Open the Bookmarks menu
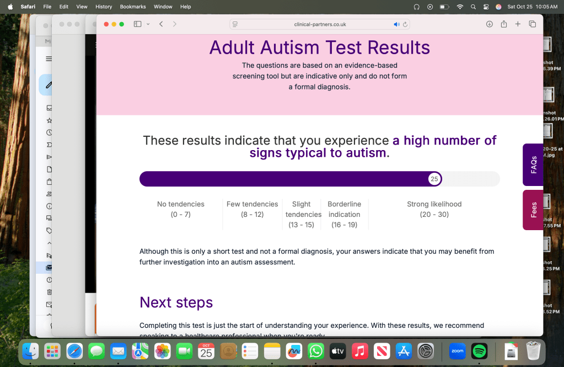The width and height of the screenshot is (564, 367). click(133, 7)
